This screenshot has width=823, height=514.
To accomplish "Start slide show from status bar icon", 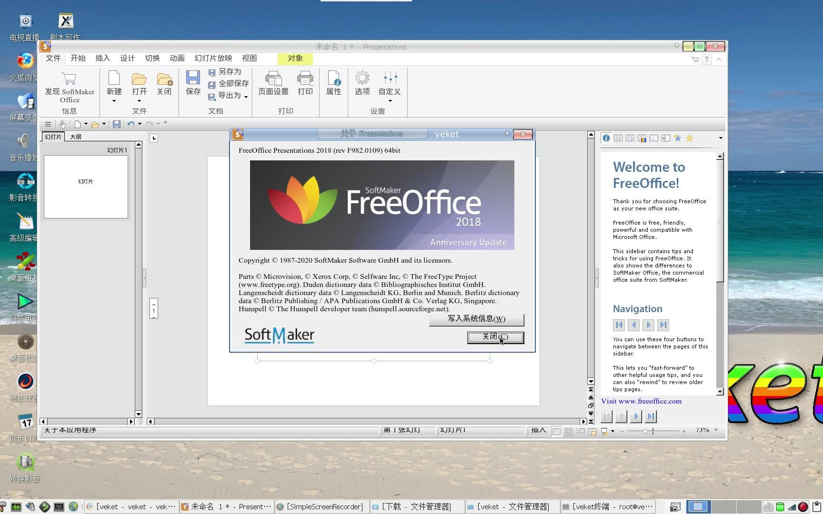I will (604, 432).
